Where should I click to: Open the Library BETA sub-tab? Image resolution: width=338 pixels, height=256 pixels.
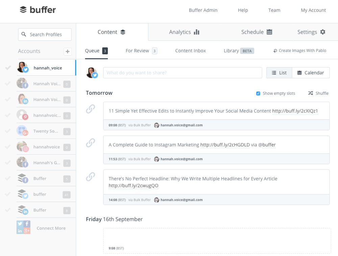(239, 51)
